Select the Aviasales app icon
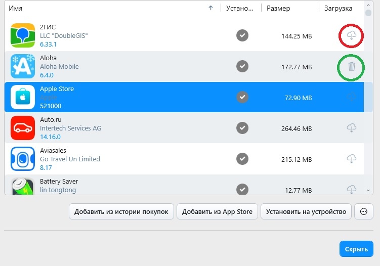The width and height of the screenshot is (380, 266). coord(23,159)
